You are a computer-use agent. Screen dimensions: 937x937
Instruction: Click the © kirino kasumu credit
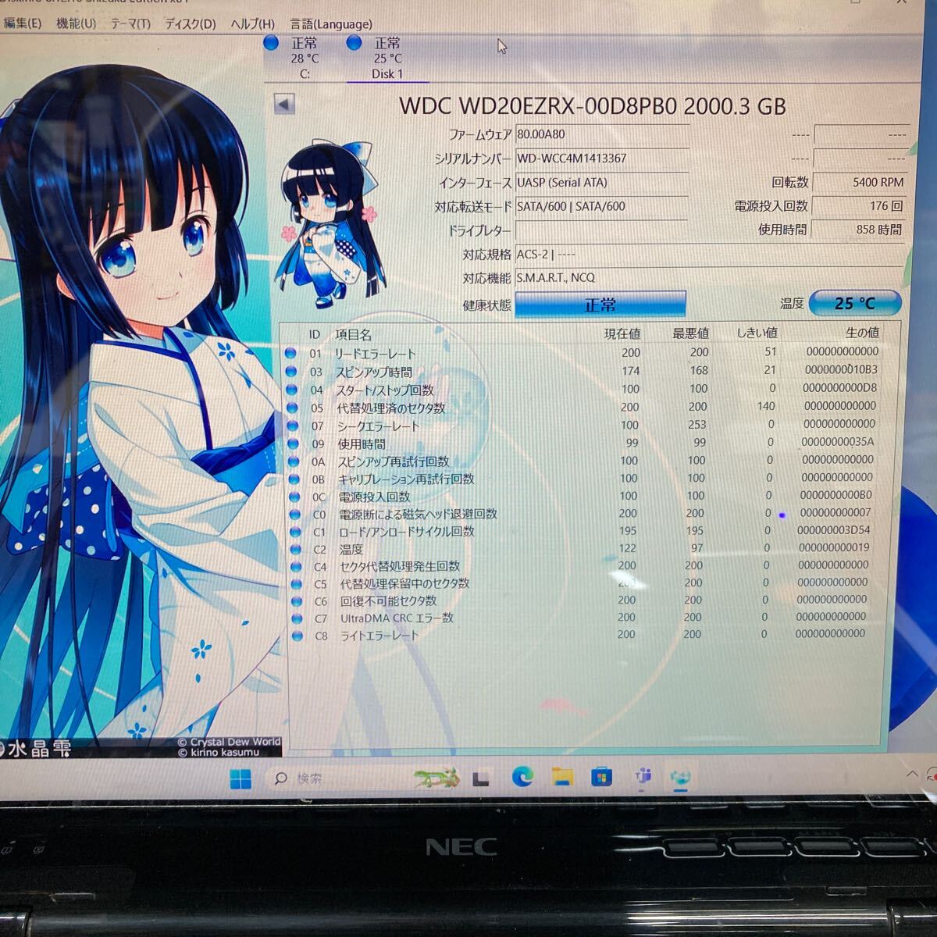click(x=218, y=753)
